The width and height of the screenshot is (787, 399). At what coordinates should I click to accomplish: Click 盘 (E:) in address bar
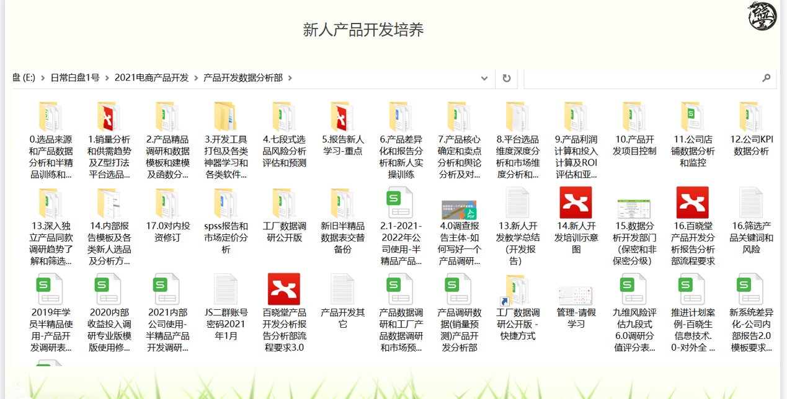[x=24, y=78]
